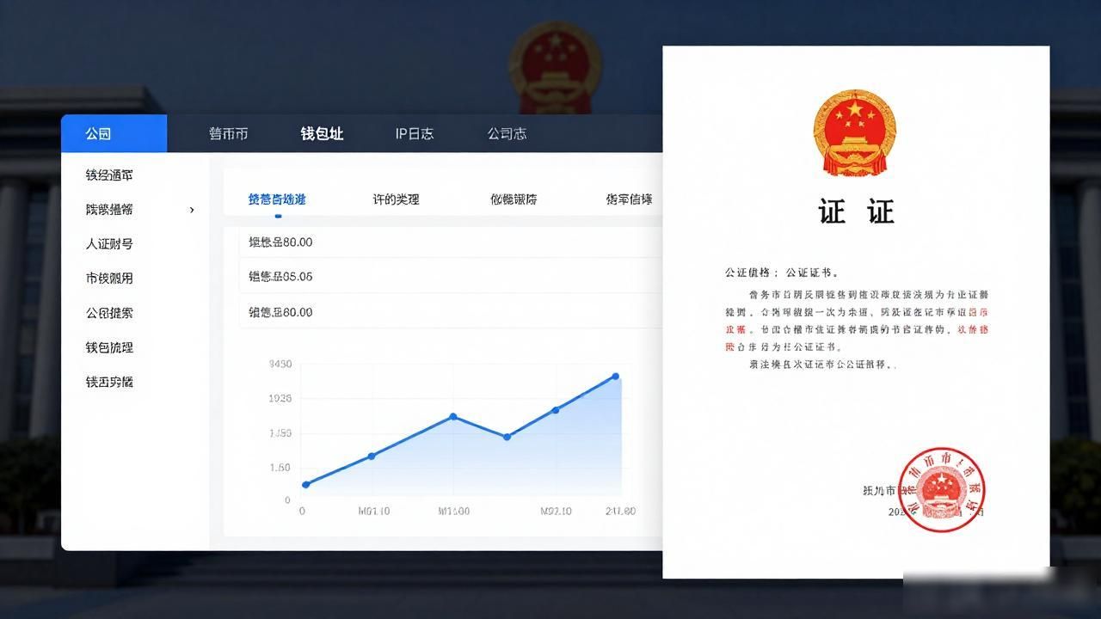The width and height of the screenshot is (1101, 619).
Task: Select the highlighted blue tab in top bar
Action: [x=114, y=133]
